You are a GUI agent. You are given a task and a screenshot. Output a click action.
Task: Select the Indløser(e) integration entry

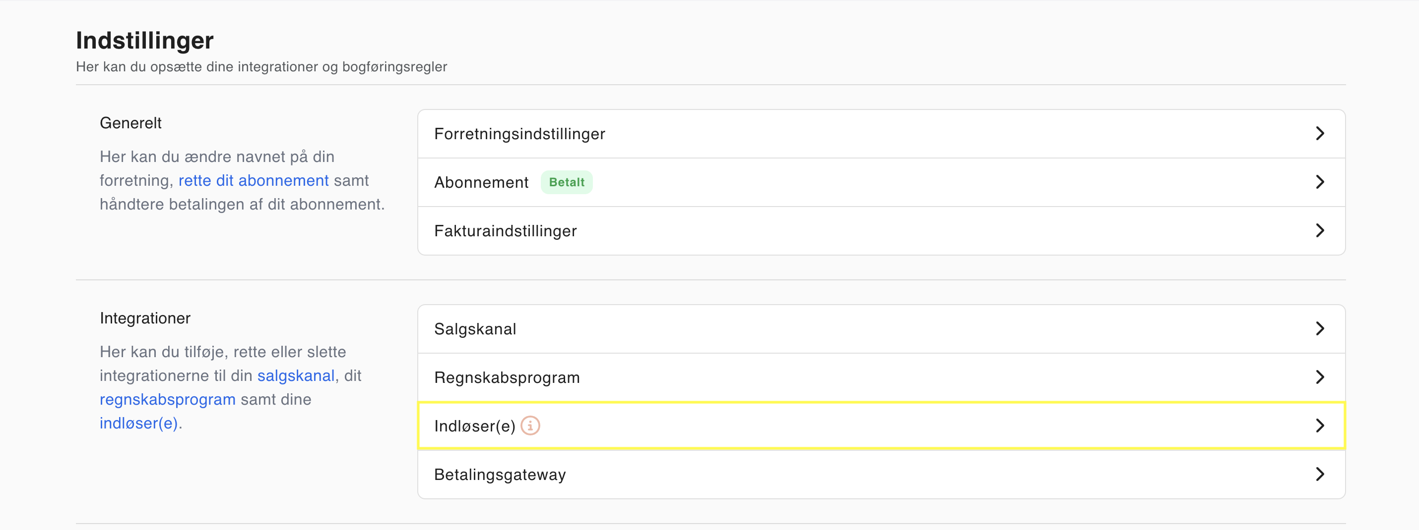click(474, 426)
